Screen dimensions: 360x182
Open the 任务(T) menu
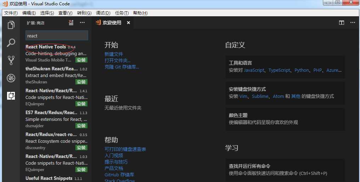122,13
